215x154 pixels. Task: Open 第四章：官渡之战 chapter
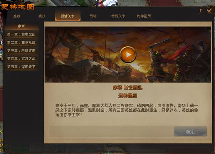pyautogui.click(x=21, y=59)
